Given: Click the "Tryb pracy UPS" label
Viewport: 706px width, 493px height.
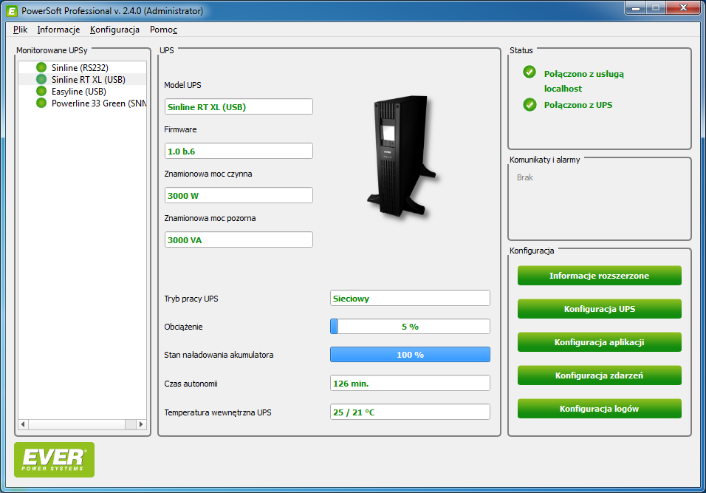Looking at the screenshot, I should point(191,299).
